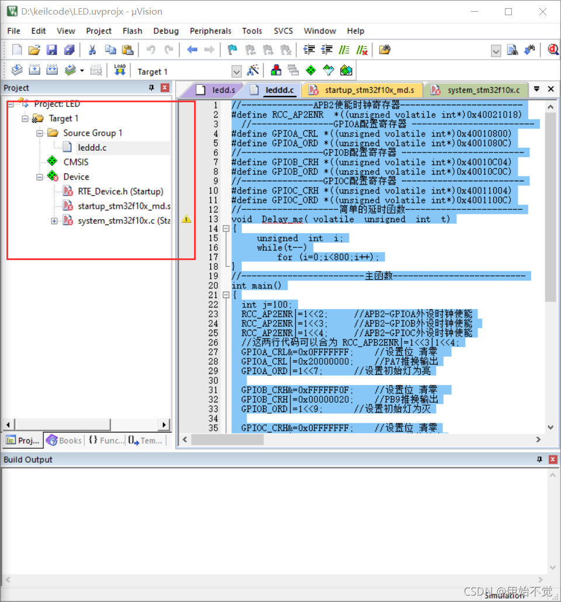Image resolution: width=561 pixels, height=602 pixels.
Task: Switch to the startup_stm32f10x_md.s tab
Action: [363, 90]
